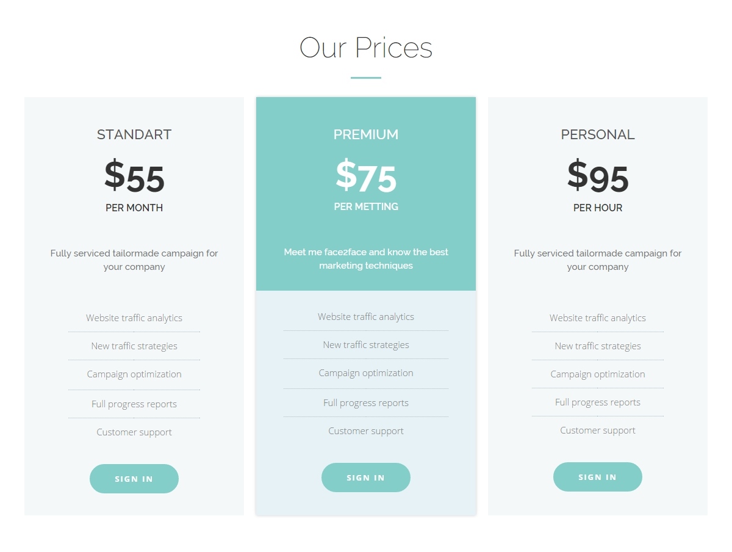
Task: Click New traffic strategies in Premium plan
Action: [x=366, y=345]
